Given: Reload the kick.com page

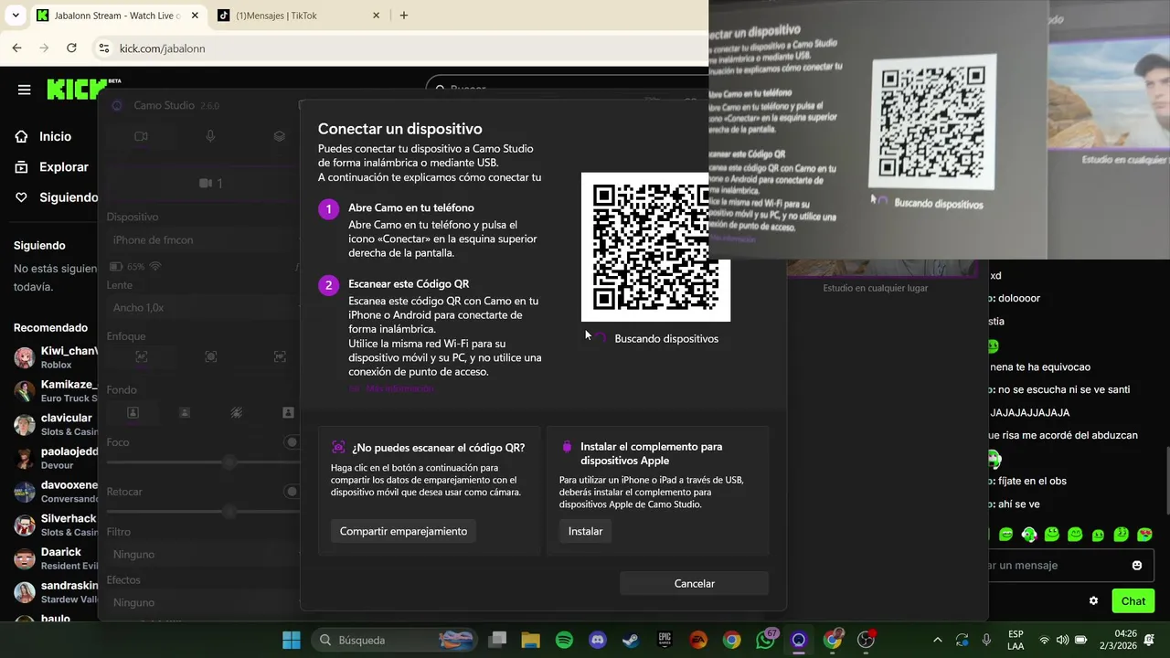Looking at the screenshot, I should [x=71, y=48].
